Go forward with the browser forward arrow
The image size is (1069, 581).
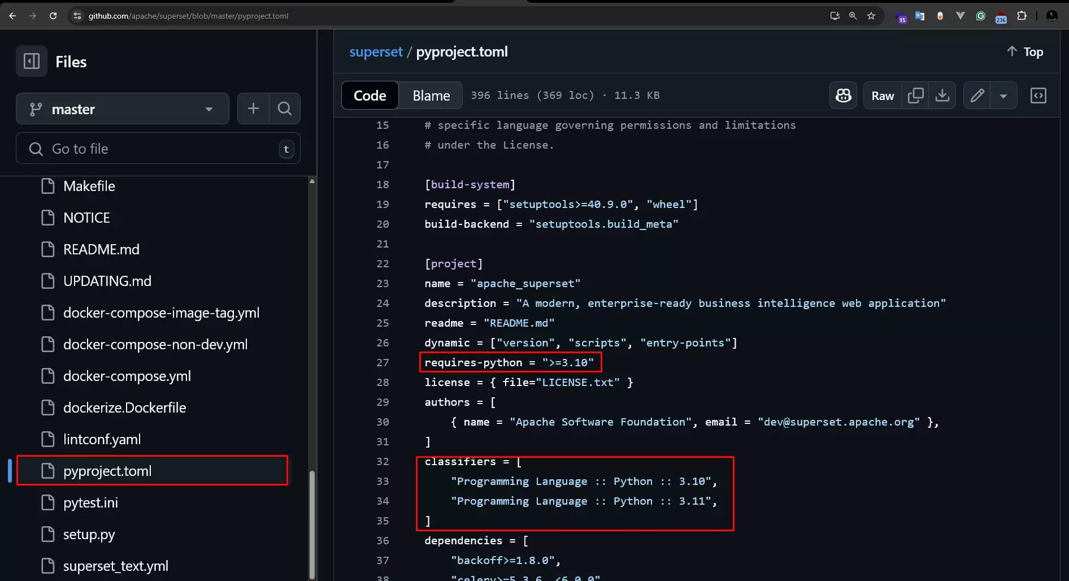click(33, 16)
